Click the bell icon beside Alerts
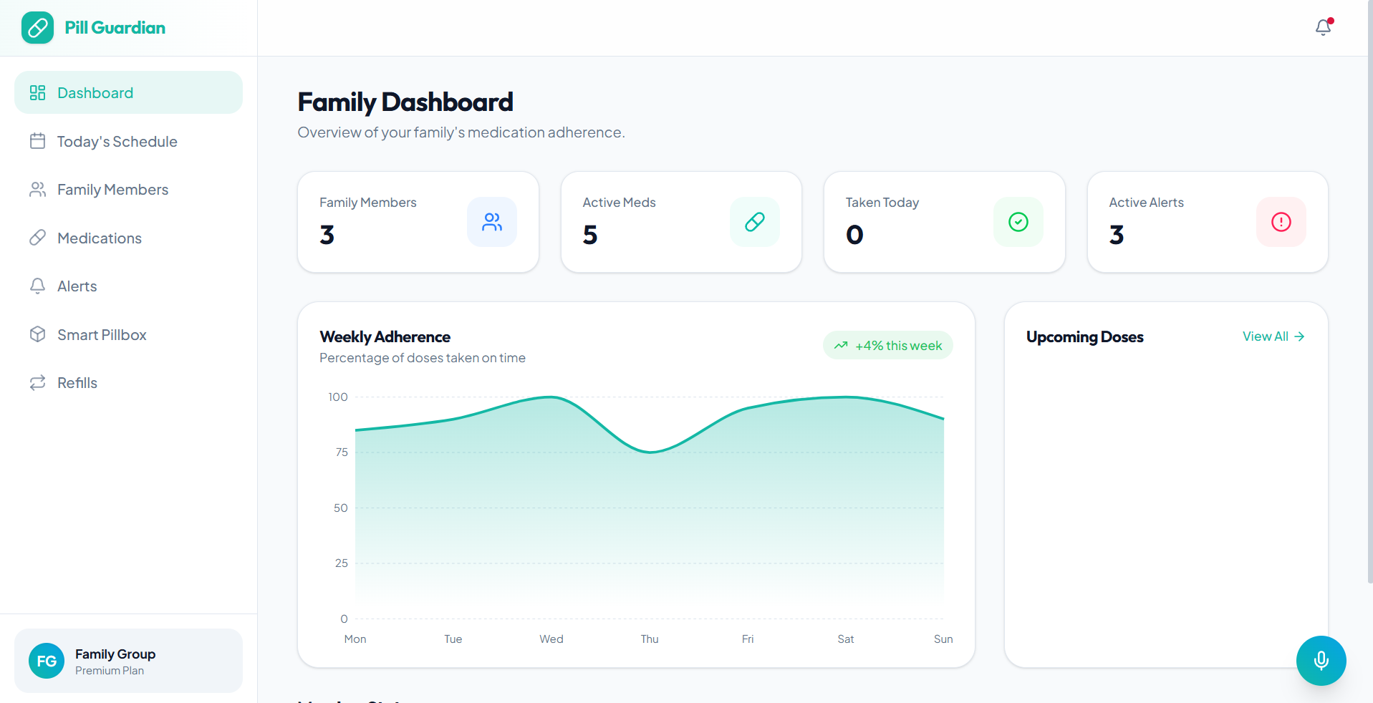This screenshot has width=1373, height=703. 37,286
